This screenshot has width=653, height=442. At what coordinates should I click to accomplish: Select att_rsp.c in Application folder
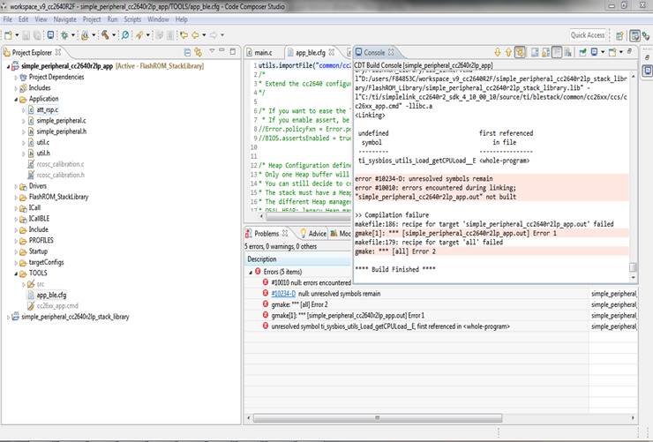tap(47, 110)
